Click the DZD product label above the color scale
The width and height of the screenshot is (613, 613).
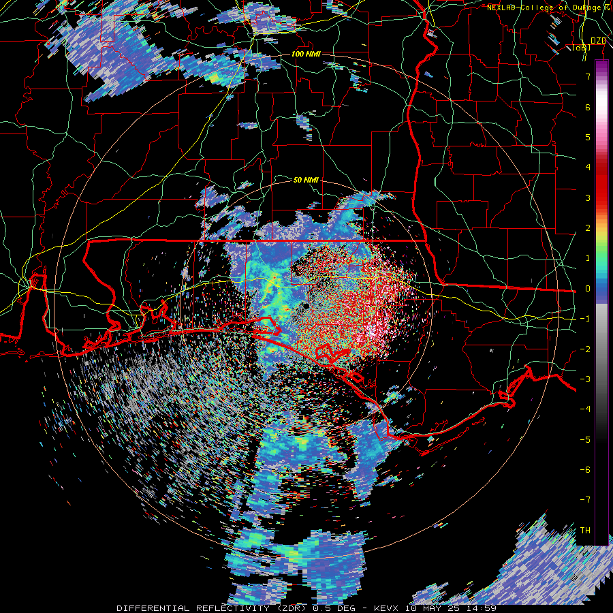click(599, 41)
